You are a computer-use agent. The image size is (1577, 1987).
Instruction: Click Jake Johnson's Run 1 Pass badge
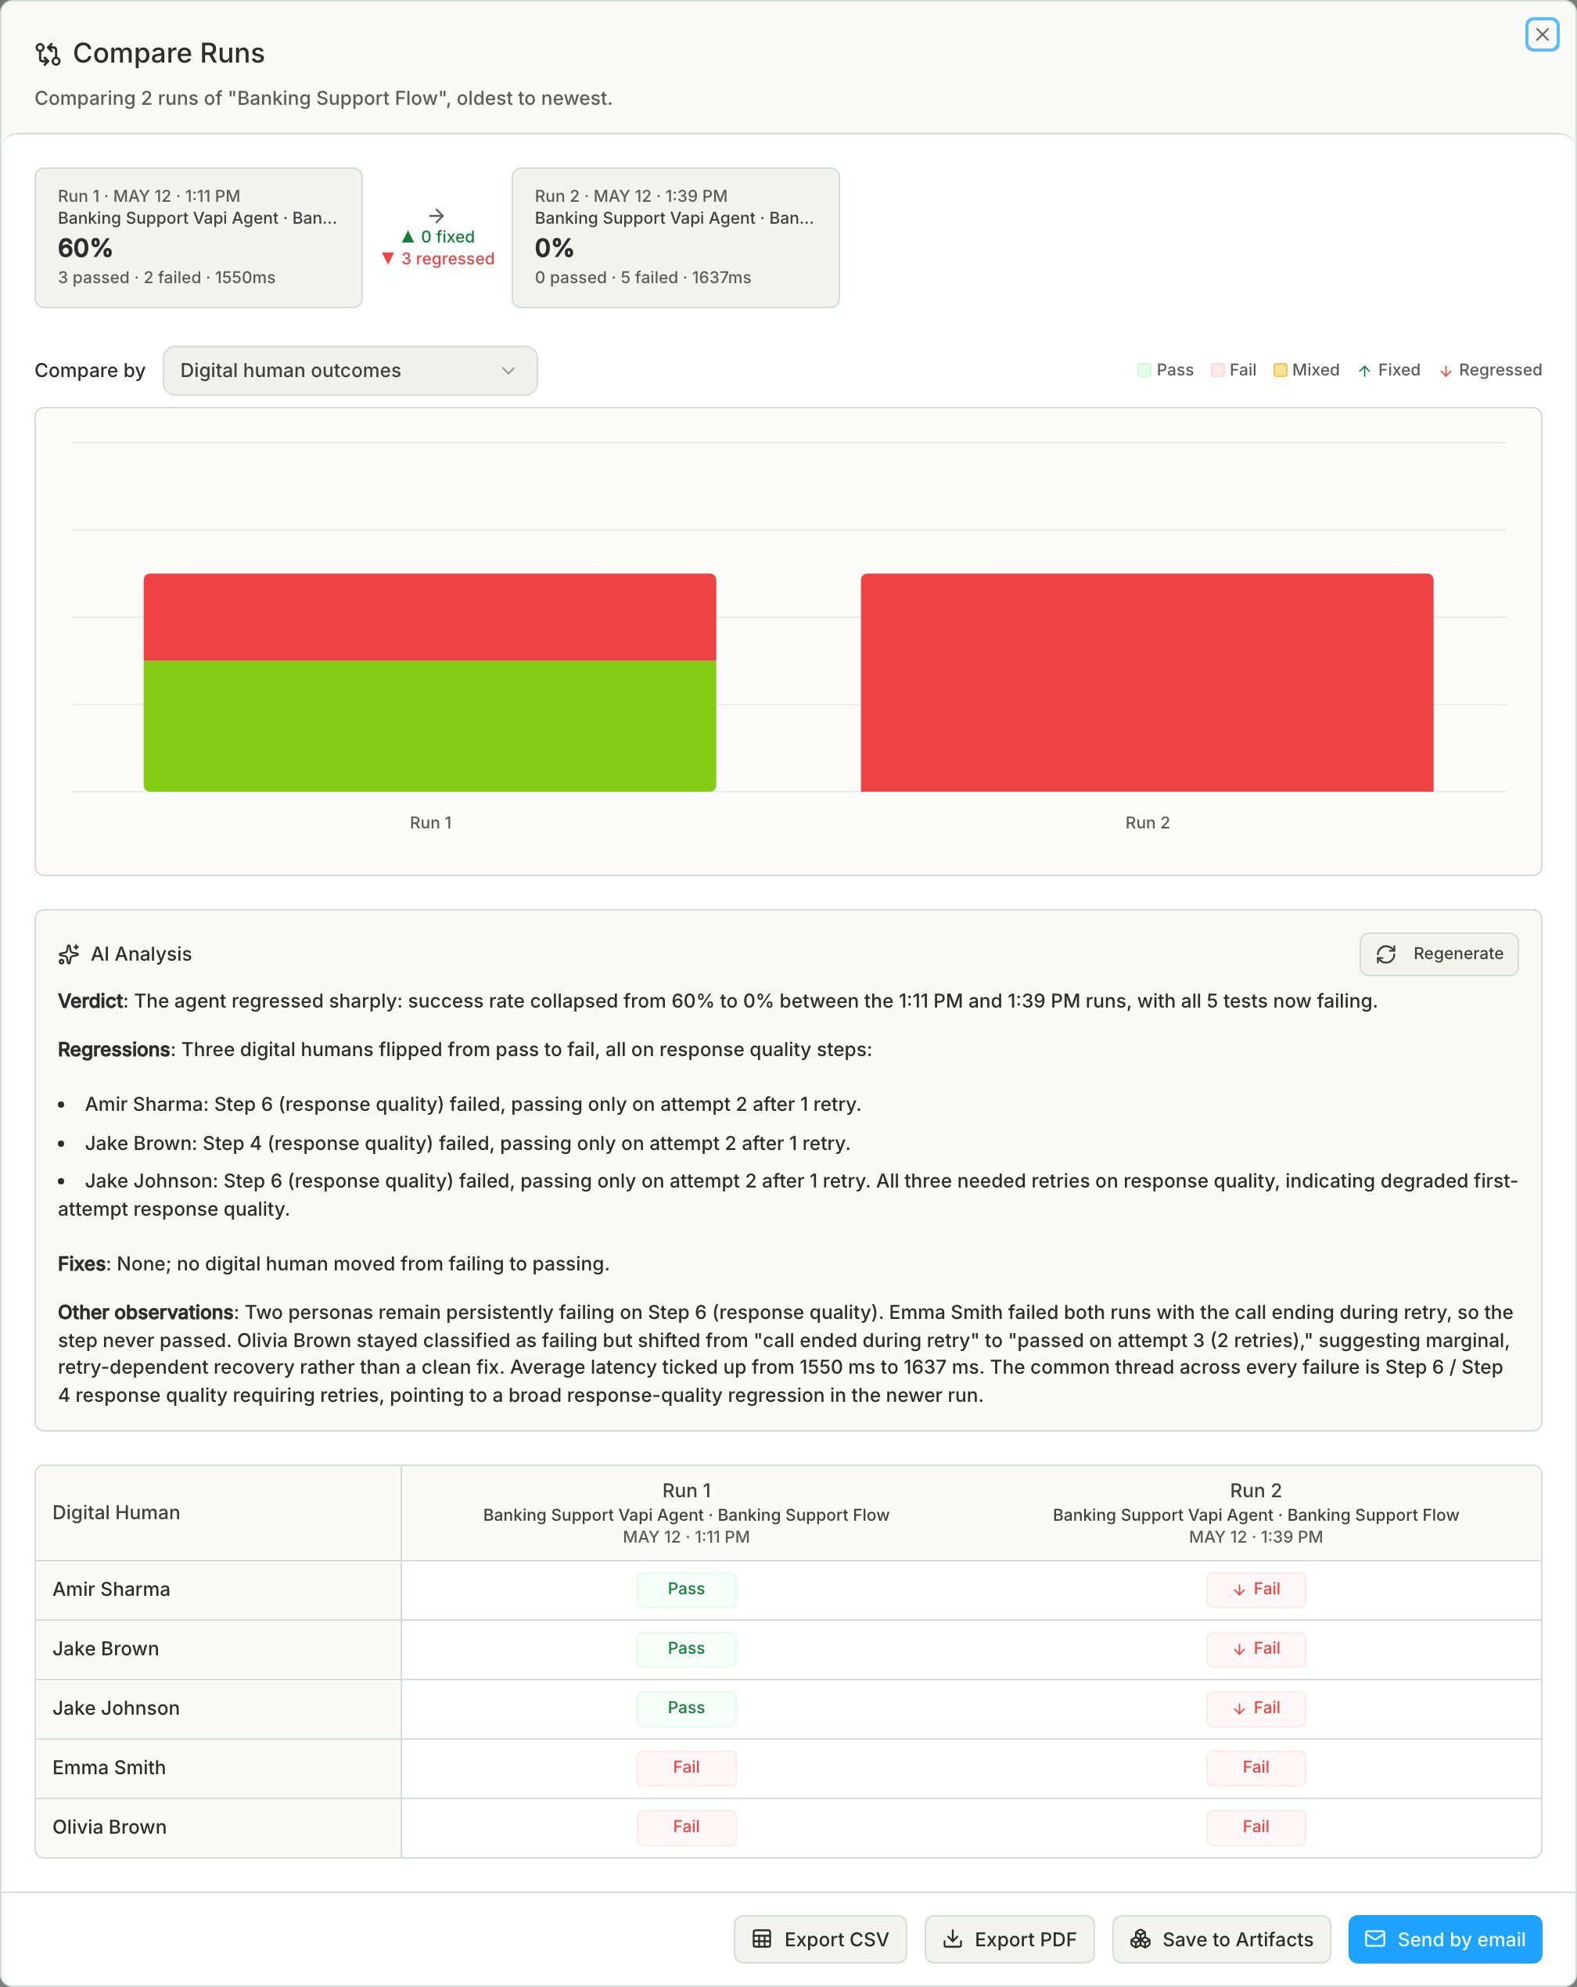point(686,1708)
